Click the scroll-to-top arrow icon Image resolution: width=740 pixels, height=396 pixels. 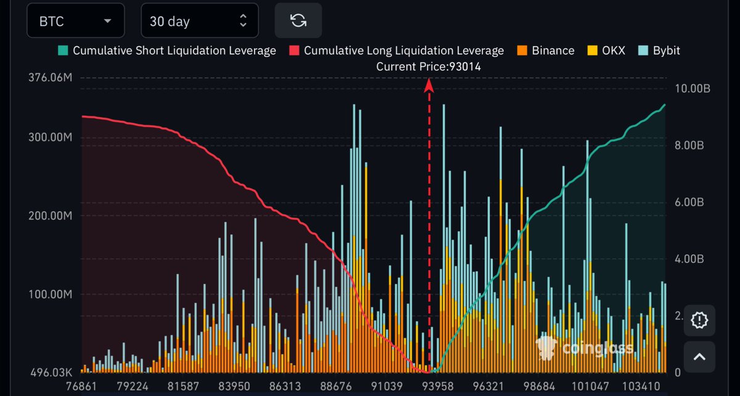(x=699, y=357)
